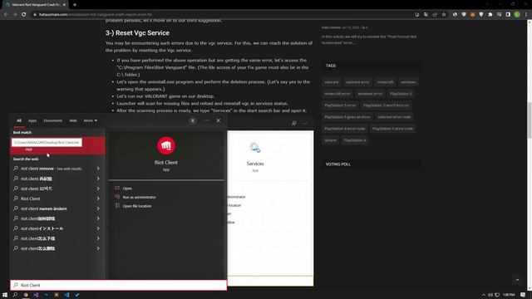The width and height of the screenshot is (532, 299).
Task: Switch to the Web search filter tab
Action: click(x=73, y=120)
